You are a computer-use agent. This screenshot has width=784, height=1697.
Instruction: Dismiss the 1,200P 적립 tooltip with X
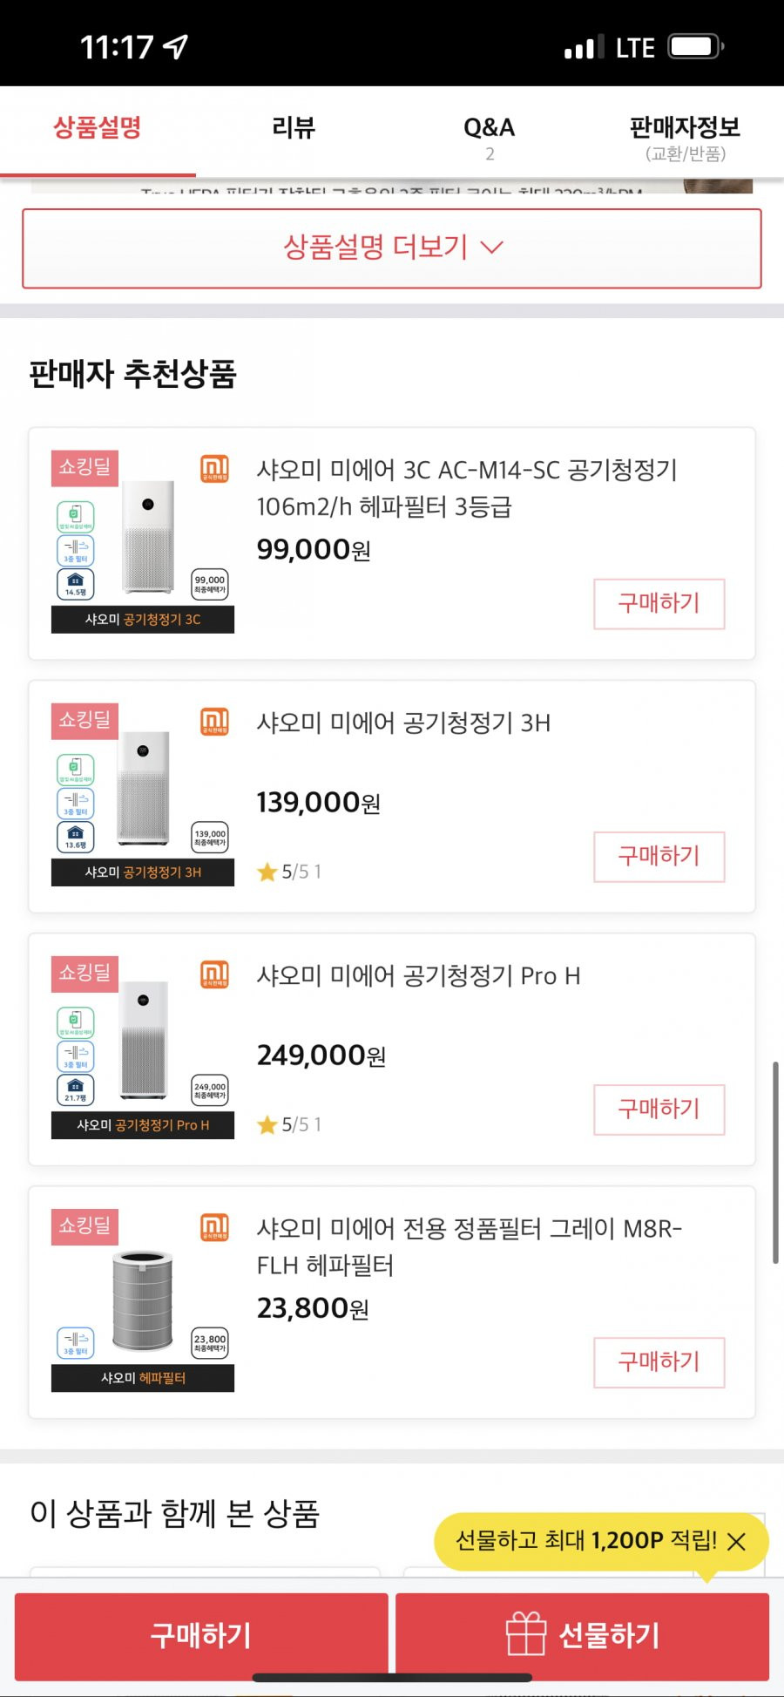736,1542
